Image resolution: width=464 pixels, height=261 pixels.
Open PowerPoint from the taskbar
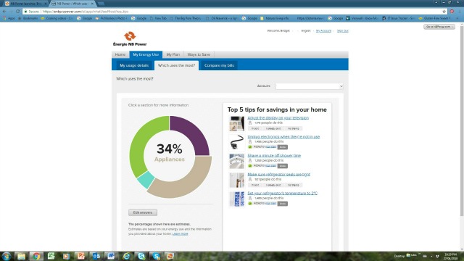(x=81, y=256)
